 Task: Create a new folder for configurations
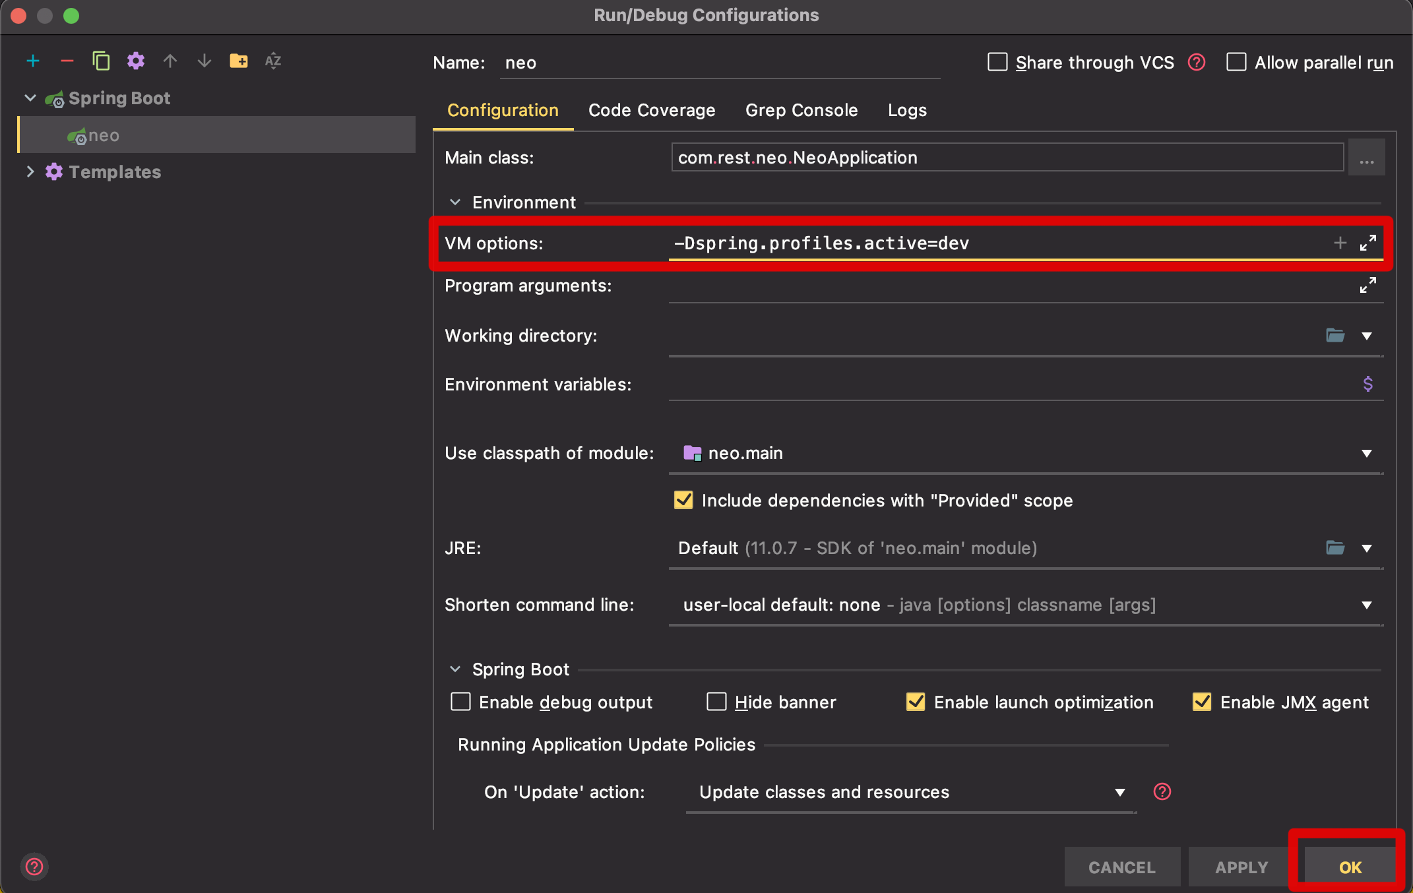239,61
